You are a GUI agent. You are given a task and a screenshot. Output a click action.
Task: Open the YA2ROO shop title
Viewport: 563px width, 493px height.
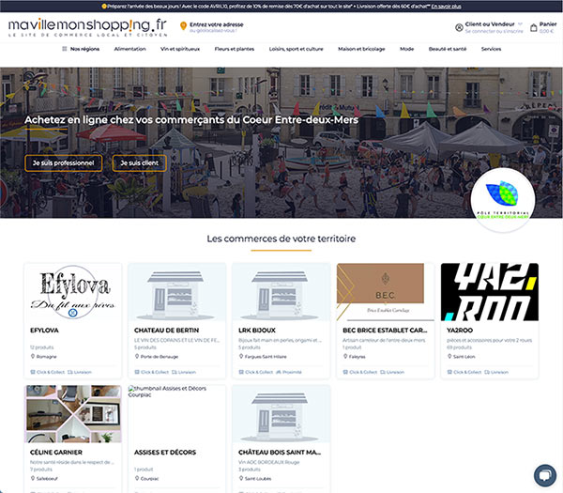tap(460, 331)
